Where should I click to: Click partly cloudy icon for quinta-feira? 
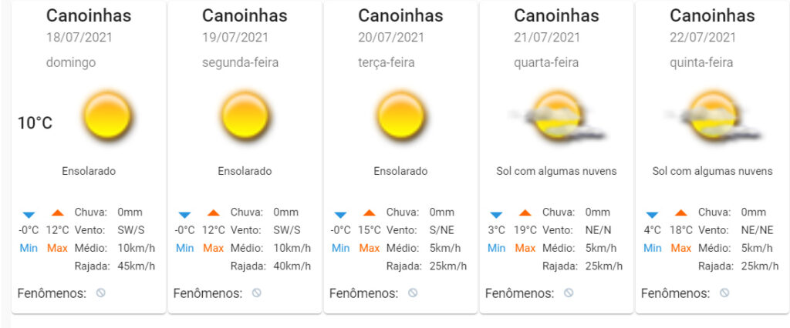point(712,115)
